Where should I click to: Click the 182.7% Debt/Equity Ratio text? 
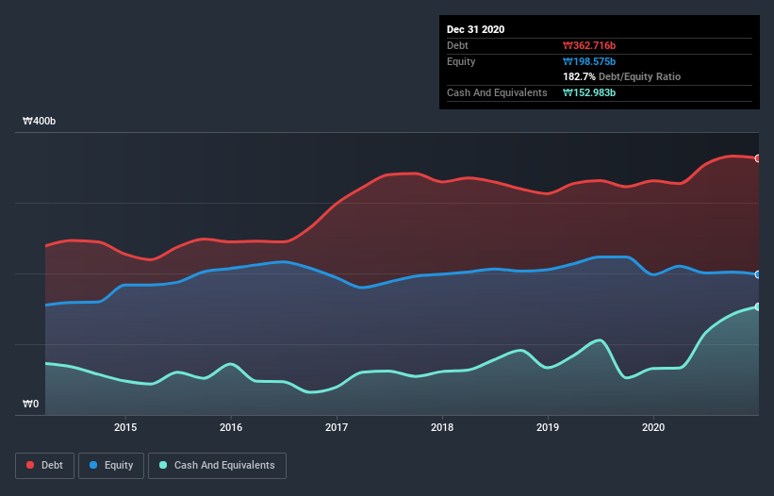point(621,76)
